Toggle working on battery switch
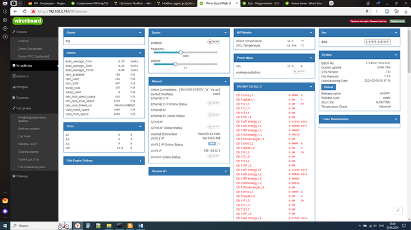 [x=299, y=71]
